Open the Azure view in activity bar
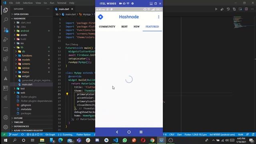This screenshot has height=144, width=256. [x=6, y=78]
